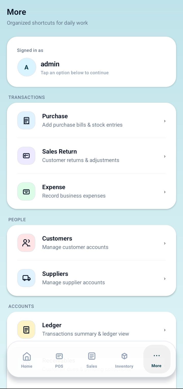Click the Customers people icon
The image size is (183, 389).
coord(26,243)
